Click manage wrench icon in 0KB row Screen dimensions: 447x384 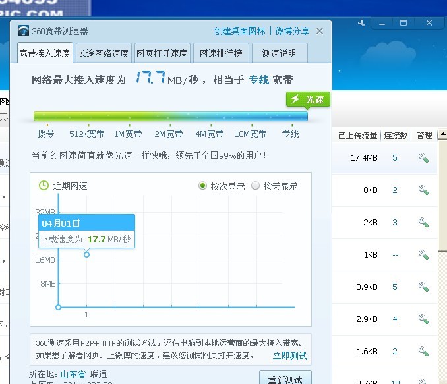[x=423, y=190]
